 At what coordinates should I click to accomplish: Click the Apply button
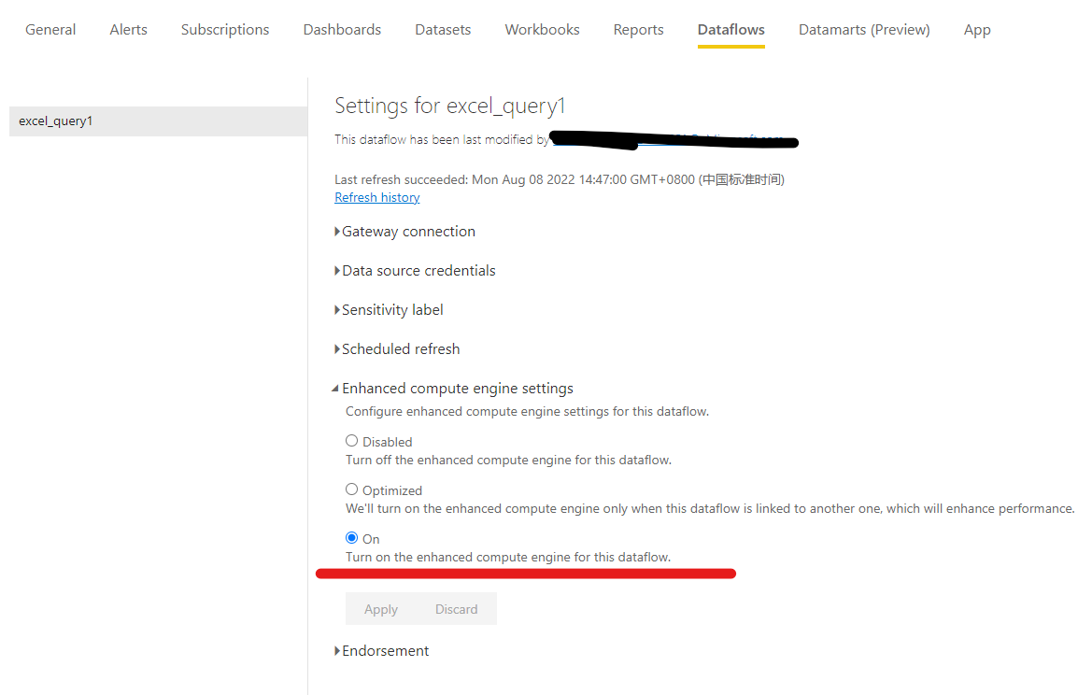pos(381,609)
